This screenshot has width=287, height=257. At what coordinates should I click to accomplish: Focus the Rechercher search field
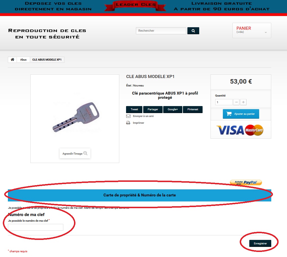(161, 31)
